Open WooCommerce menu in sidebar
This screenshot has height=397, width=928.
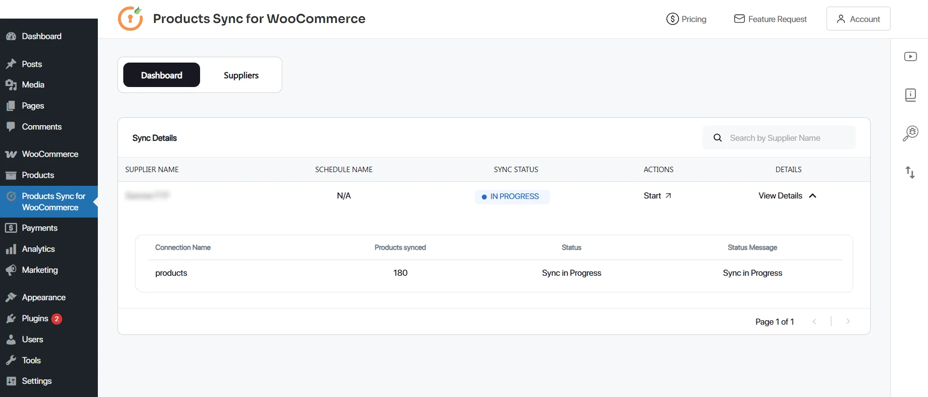click(x=49, y=154)
